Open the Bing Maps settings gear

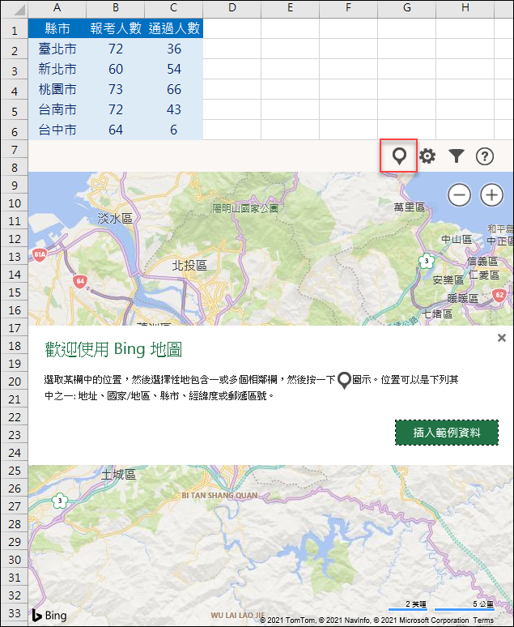click(x=427, y=156)
